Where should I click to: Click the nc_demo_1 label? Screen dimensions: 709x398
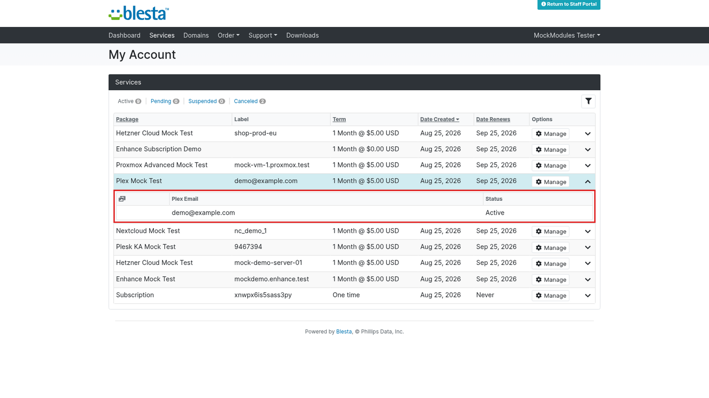click(250, 231)
